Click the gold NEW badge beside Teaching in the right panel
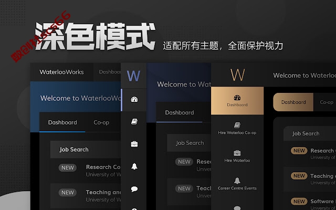 tap(299, 176)
